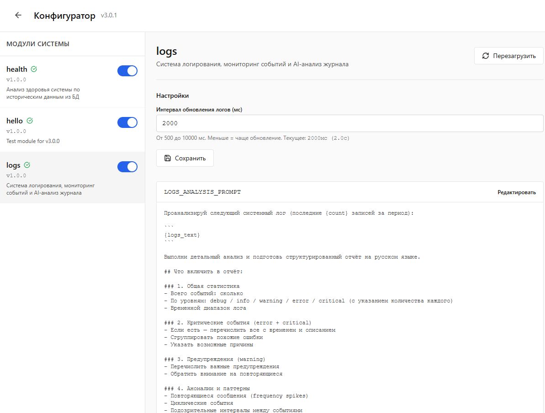Click the floppy disk save icon
The image size is (545, 413).
pyautogui.click(x=168, y=158)
